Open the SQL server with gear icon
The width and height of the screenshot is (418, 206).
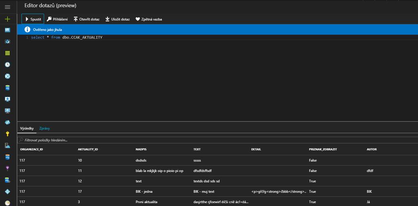[x=7, y=180]
